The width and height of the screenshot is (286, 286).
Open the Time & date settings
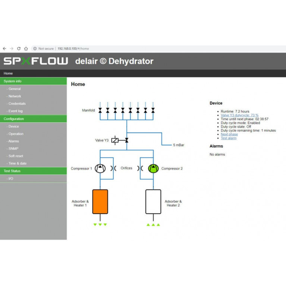tap(17, 163)
